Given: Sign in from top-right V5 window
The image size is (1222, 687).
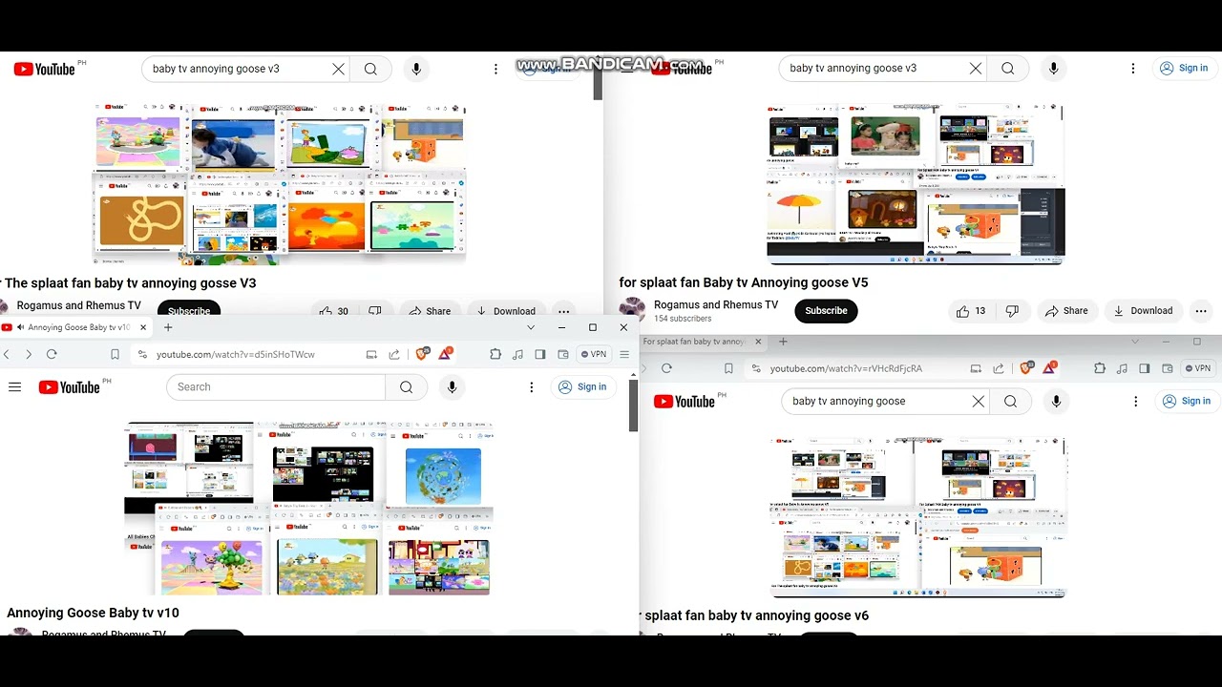Looking at the screenshot, I should coord(1184,68).
